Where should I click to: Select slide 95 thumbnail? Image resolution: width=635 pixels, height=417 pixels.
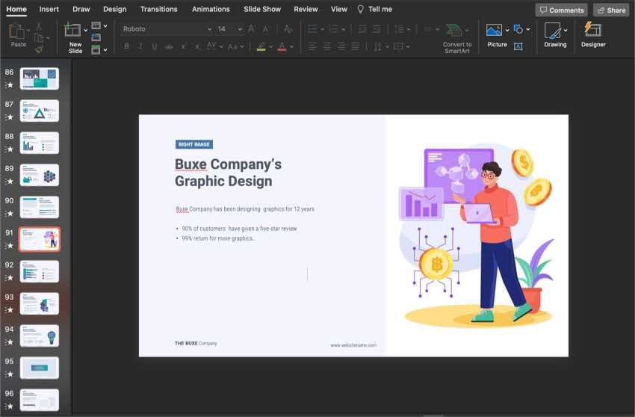[40, 368]
